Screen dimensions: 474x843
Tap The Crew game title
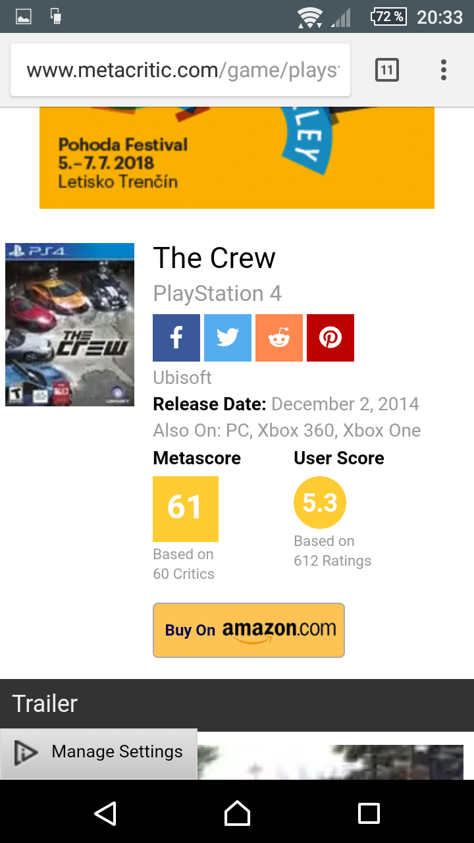click(x=215, y=258)
